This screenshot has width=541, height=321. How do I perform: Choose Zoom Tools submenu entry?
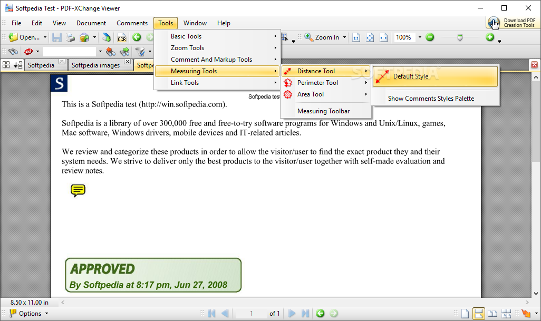coord(217,48)
